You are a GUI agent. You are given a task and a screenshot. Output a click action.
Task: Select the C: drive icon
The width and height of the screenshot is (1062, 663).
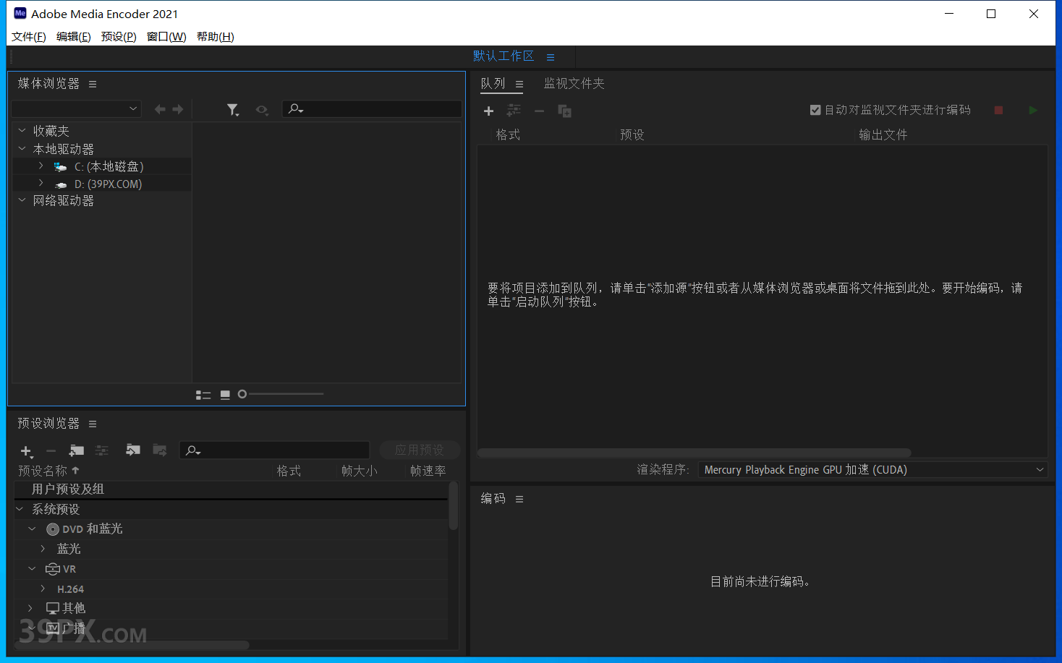[61, 167]
